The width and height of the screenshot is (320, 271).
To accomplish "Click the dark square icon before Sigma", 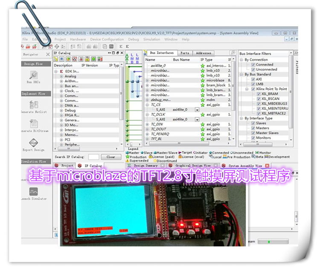I will [111, 46].
